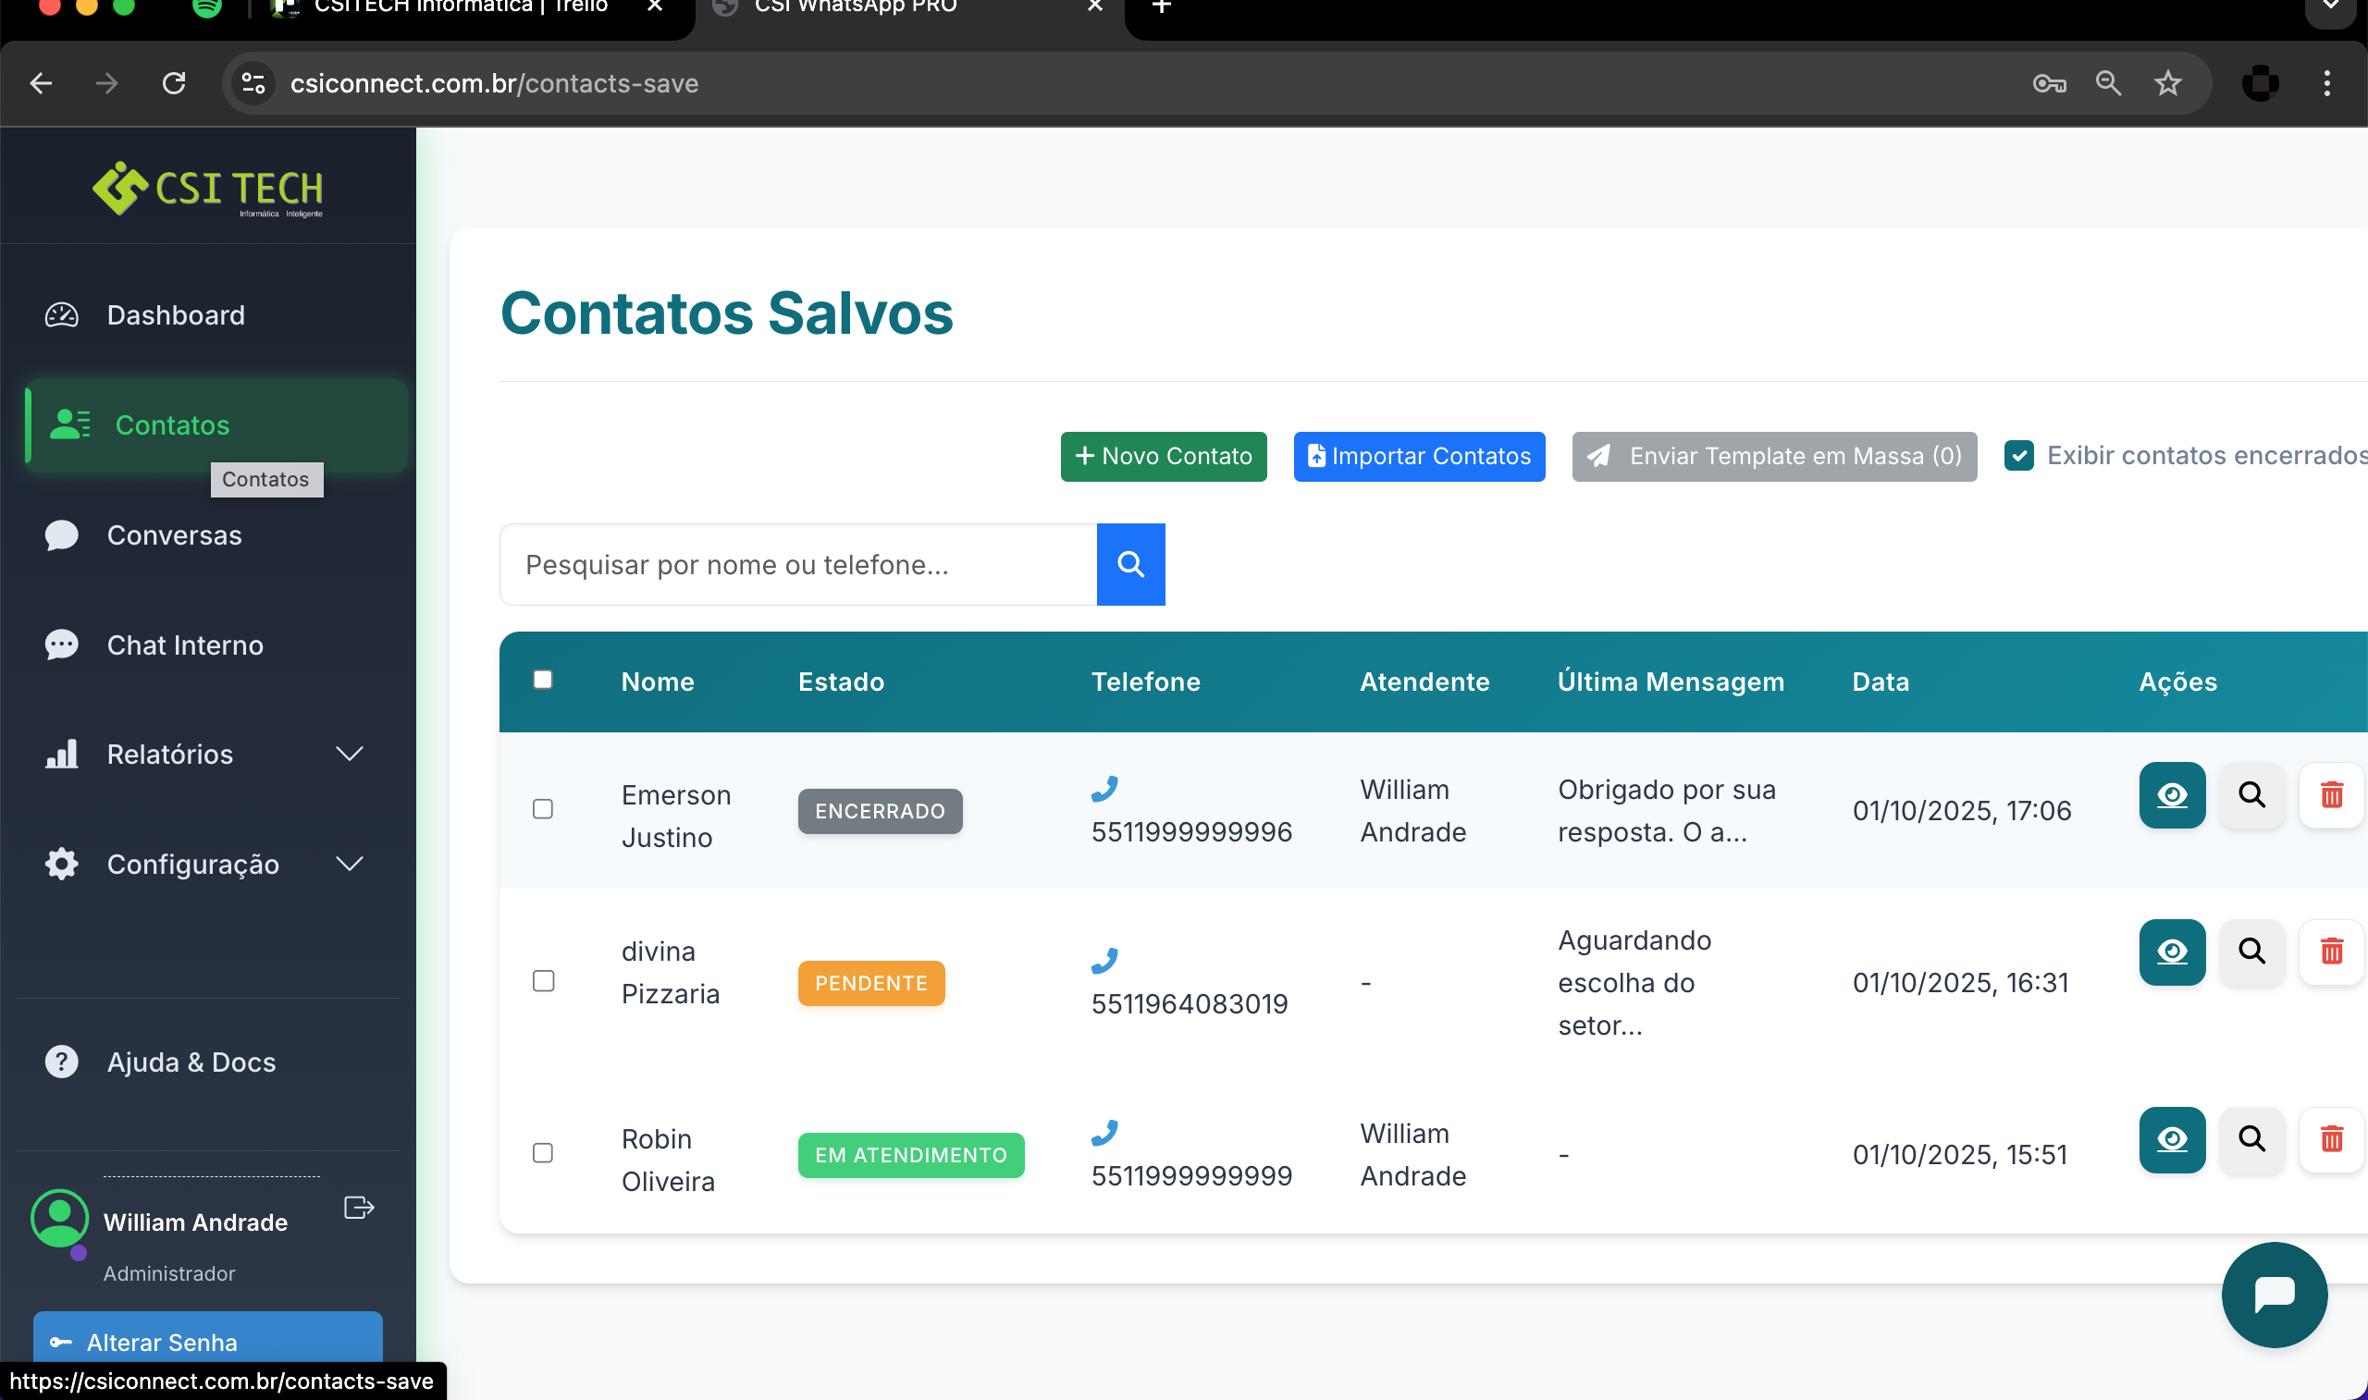Screen dimensions: 2368x1400
Task: Open the browser options menu
Action: [2327, 83]
